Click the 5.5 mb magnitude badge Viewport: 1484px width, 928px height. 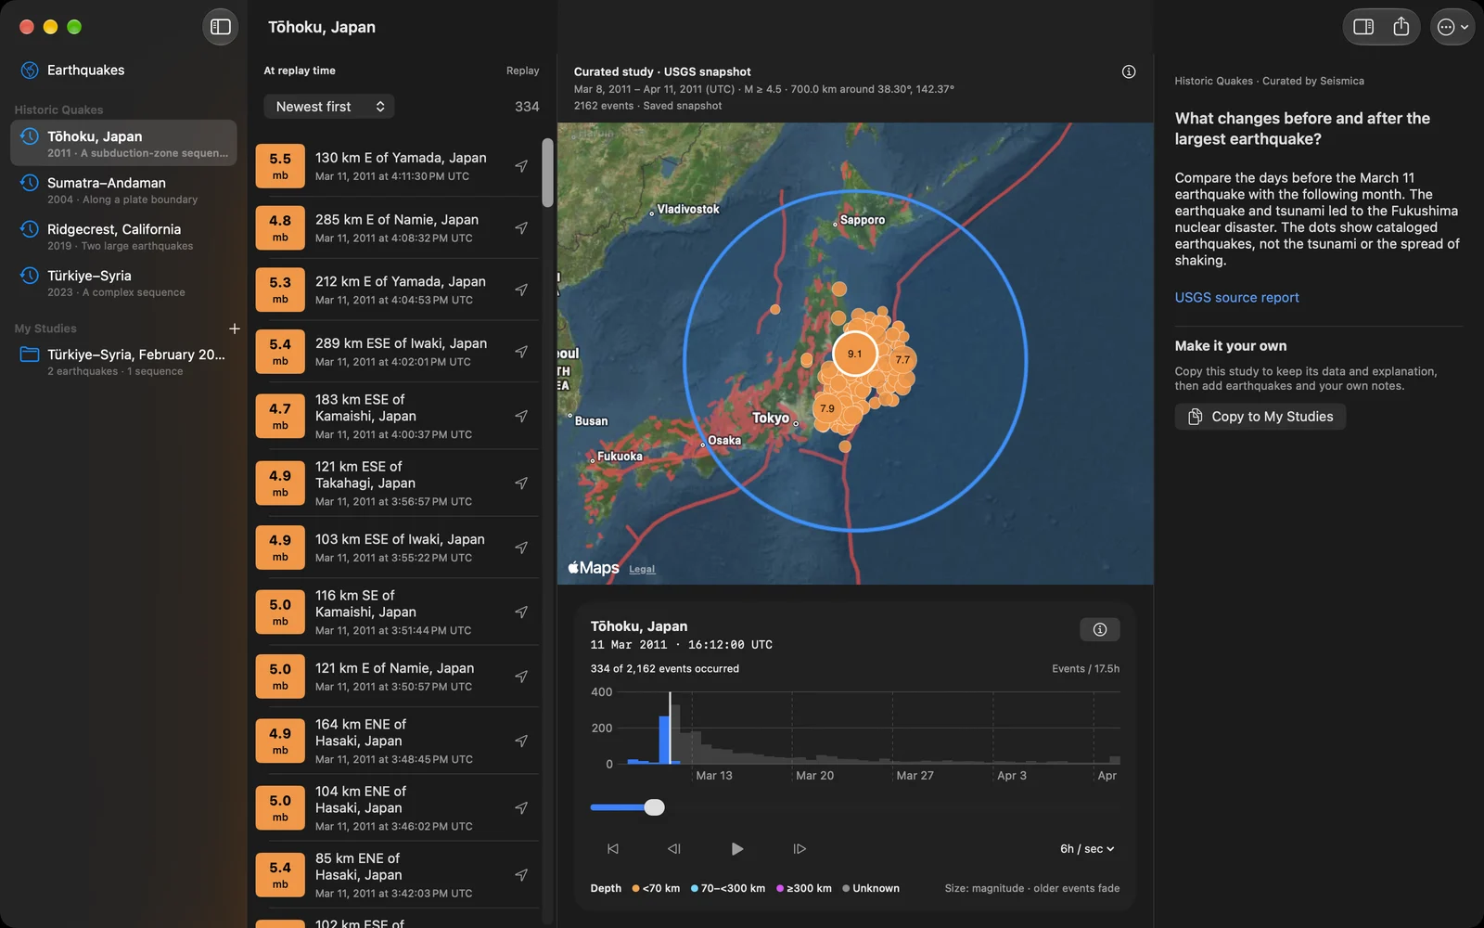[x=280, y=166]
